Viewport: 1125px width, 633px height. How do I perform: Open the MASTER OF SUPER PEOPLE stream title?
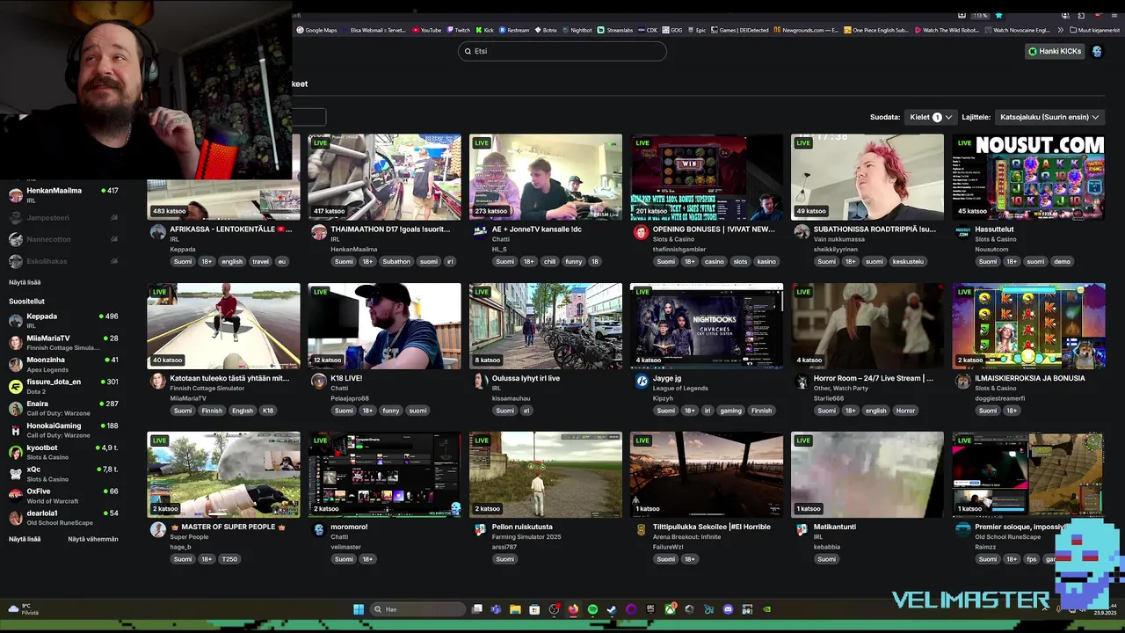(x=228, y=527)
